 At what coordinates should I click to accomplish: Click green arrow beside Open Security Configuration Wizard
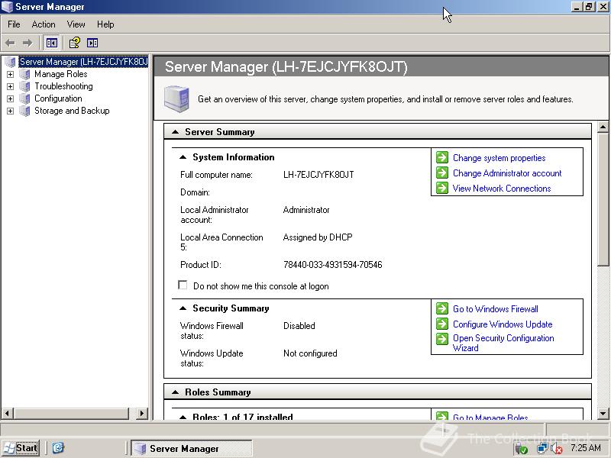tap(442, 339)
